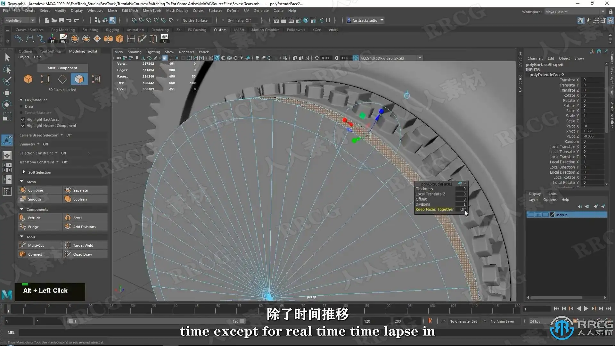Select the Move tool in left toolbox
The image size is (615, 346).
pyautogui.click(x=7, y=93)
